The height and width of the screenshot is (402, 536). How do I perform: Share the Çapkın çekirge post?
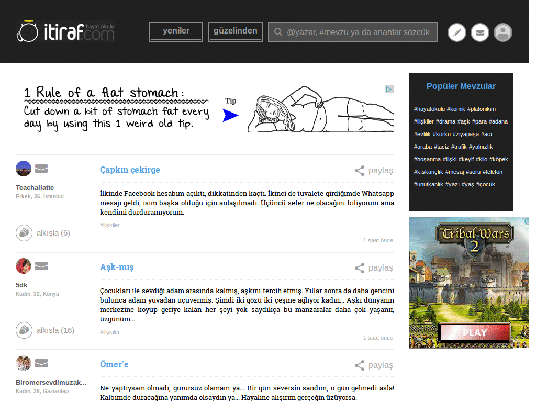pos(374,170)
